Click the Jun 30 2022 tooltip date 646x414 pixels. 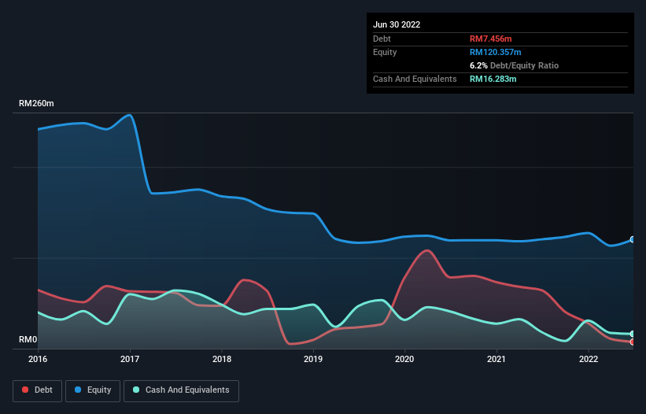(x=397, y=24)
